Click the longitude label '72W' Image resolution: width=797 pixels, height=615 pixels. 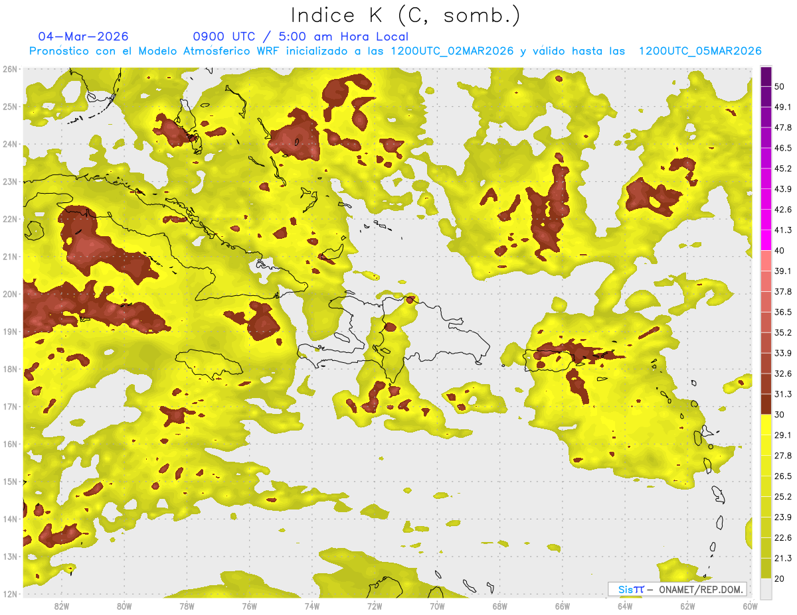375,606
